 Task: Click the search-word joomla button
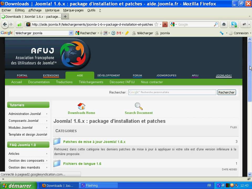pos(162,33)
